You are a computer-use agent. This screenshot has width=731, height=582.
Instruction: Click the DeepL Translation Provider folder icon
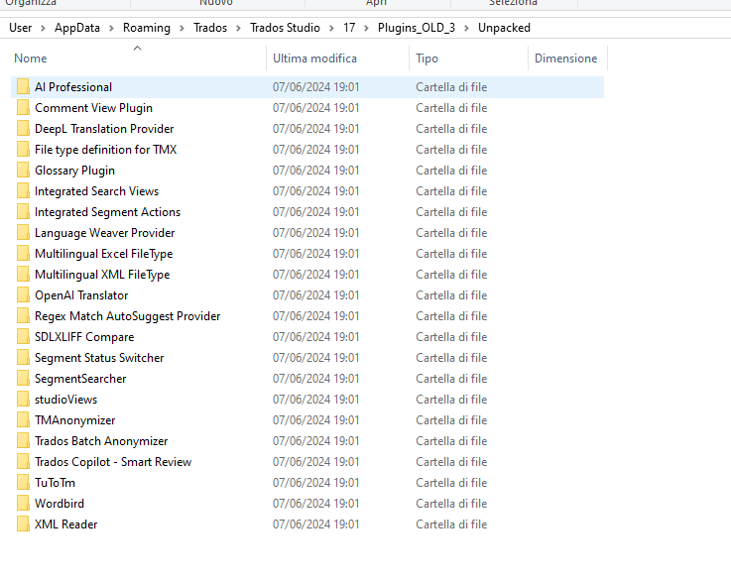pos(23,129)
